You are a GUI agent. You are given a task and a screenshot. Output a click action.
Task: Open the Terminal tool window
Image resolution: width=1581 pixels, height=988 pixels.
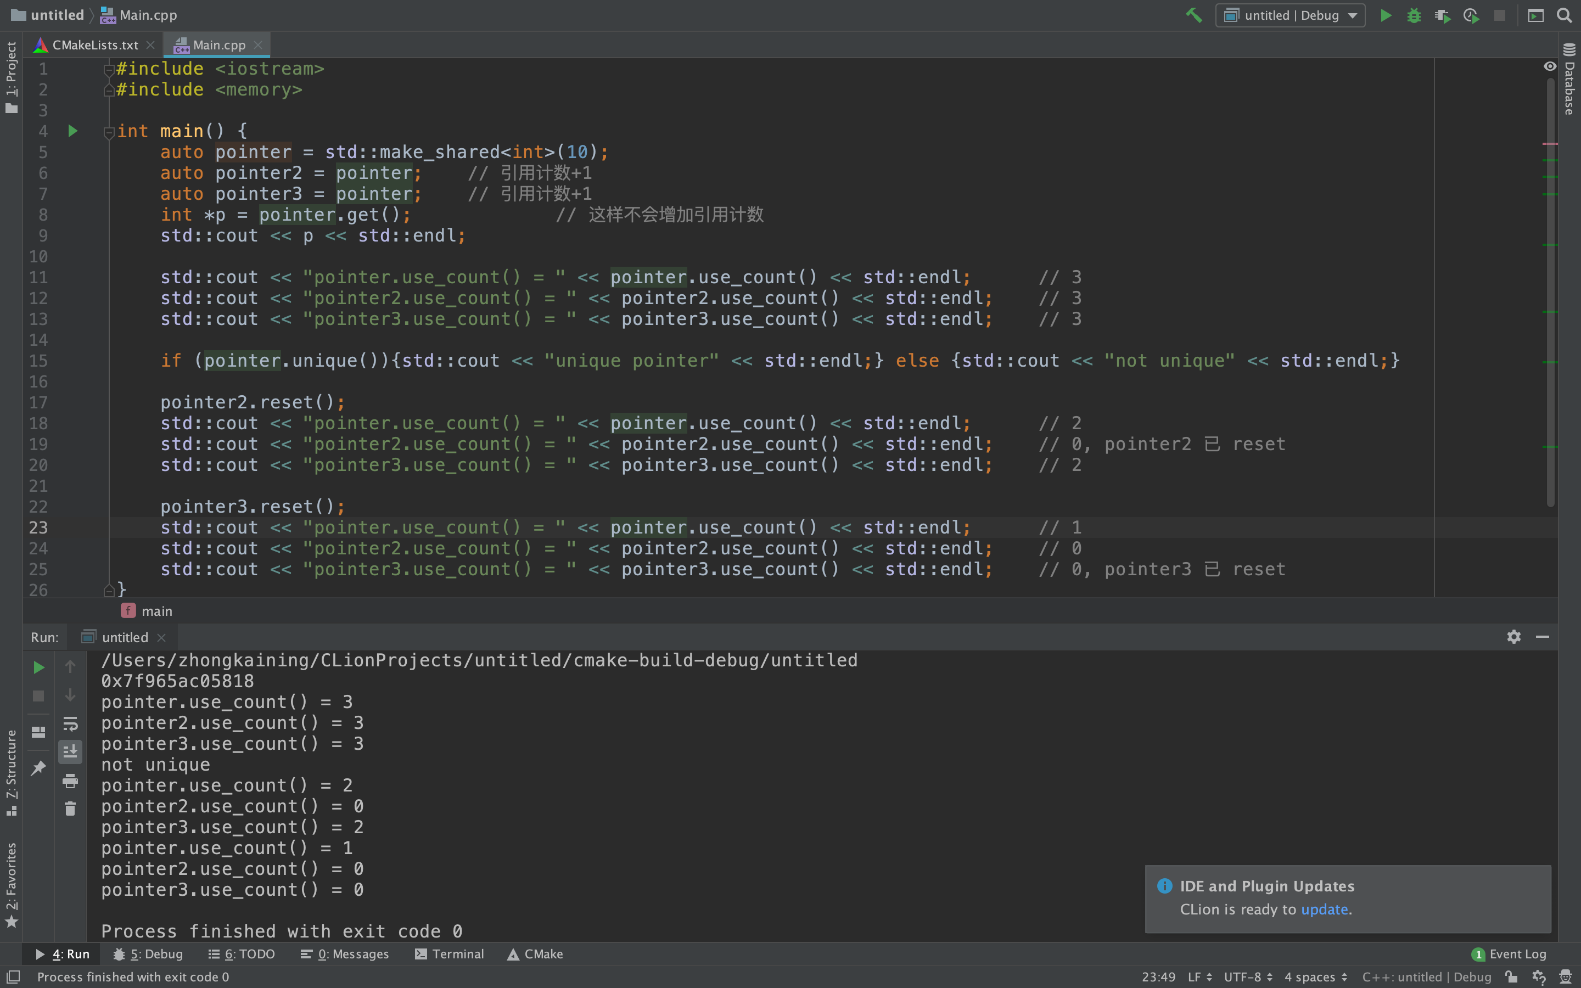pos(450,954)
